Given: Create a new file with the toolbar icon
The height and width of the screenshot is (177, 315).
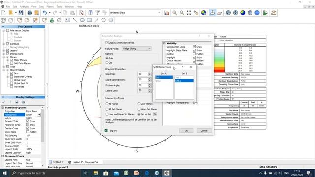Looking at the screenshot, I should (3, 13).
